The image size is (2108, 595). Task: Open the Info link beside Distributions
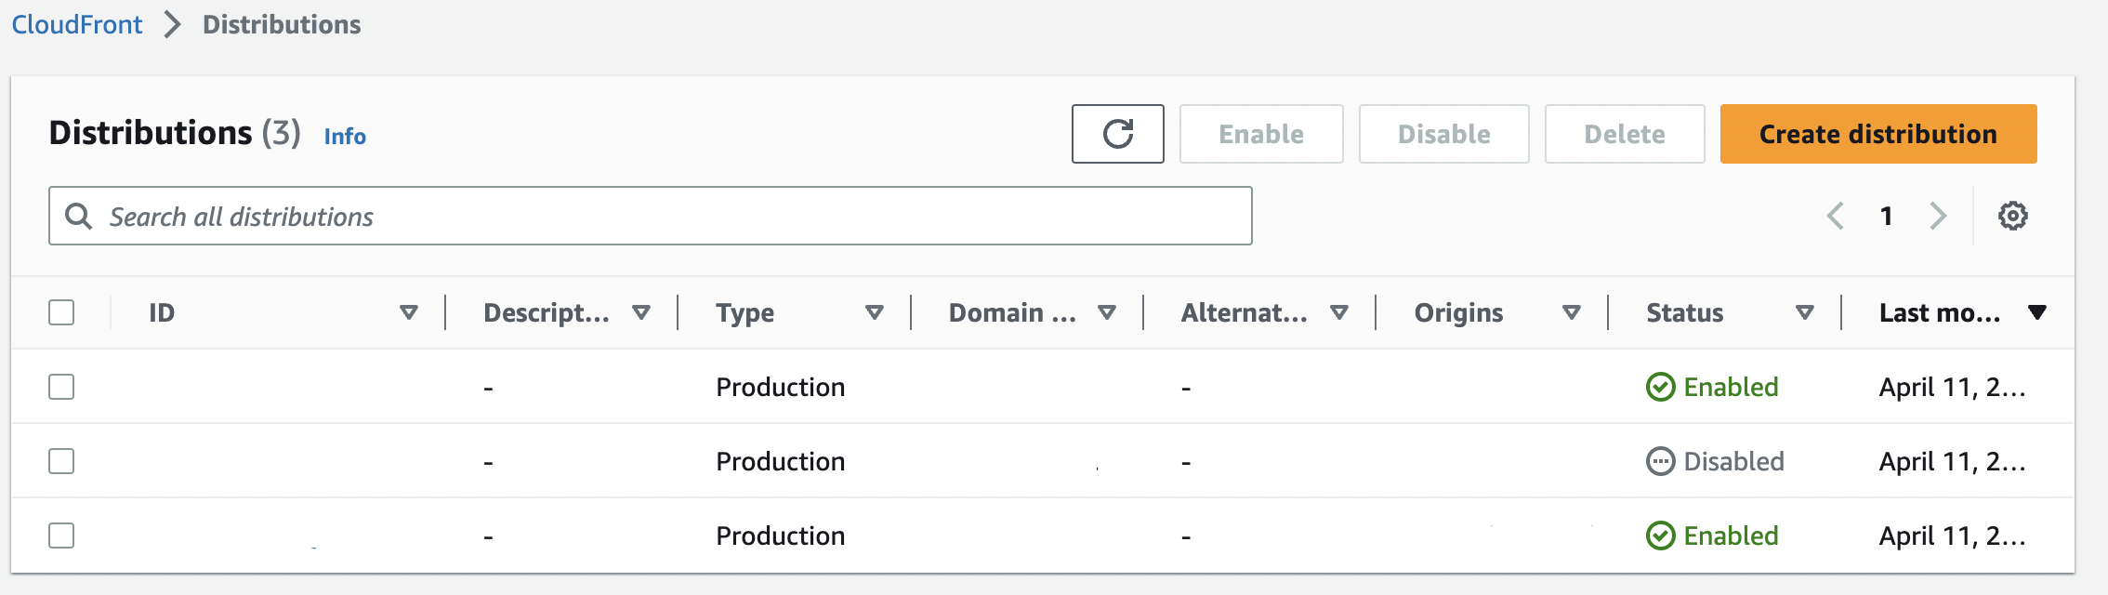point(345,137)
